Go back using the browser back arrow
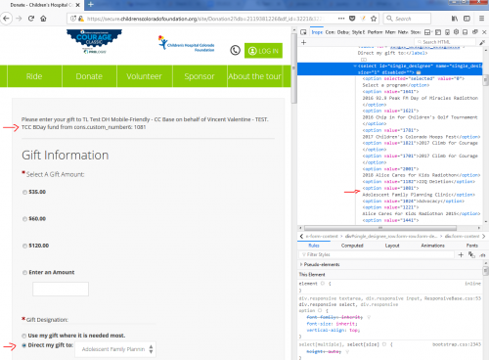The height and width of the screenshot is (360, 489). click(x=6, y=19)
